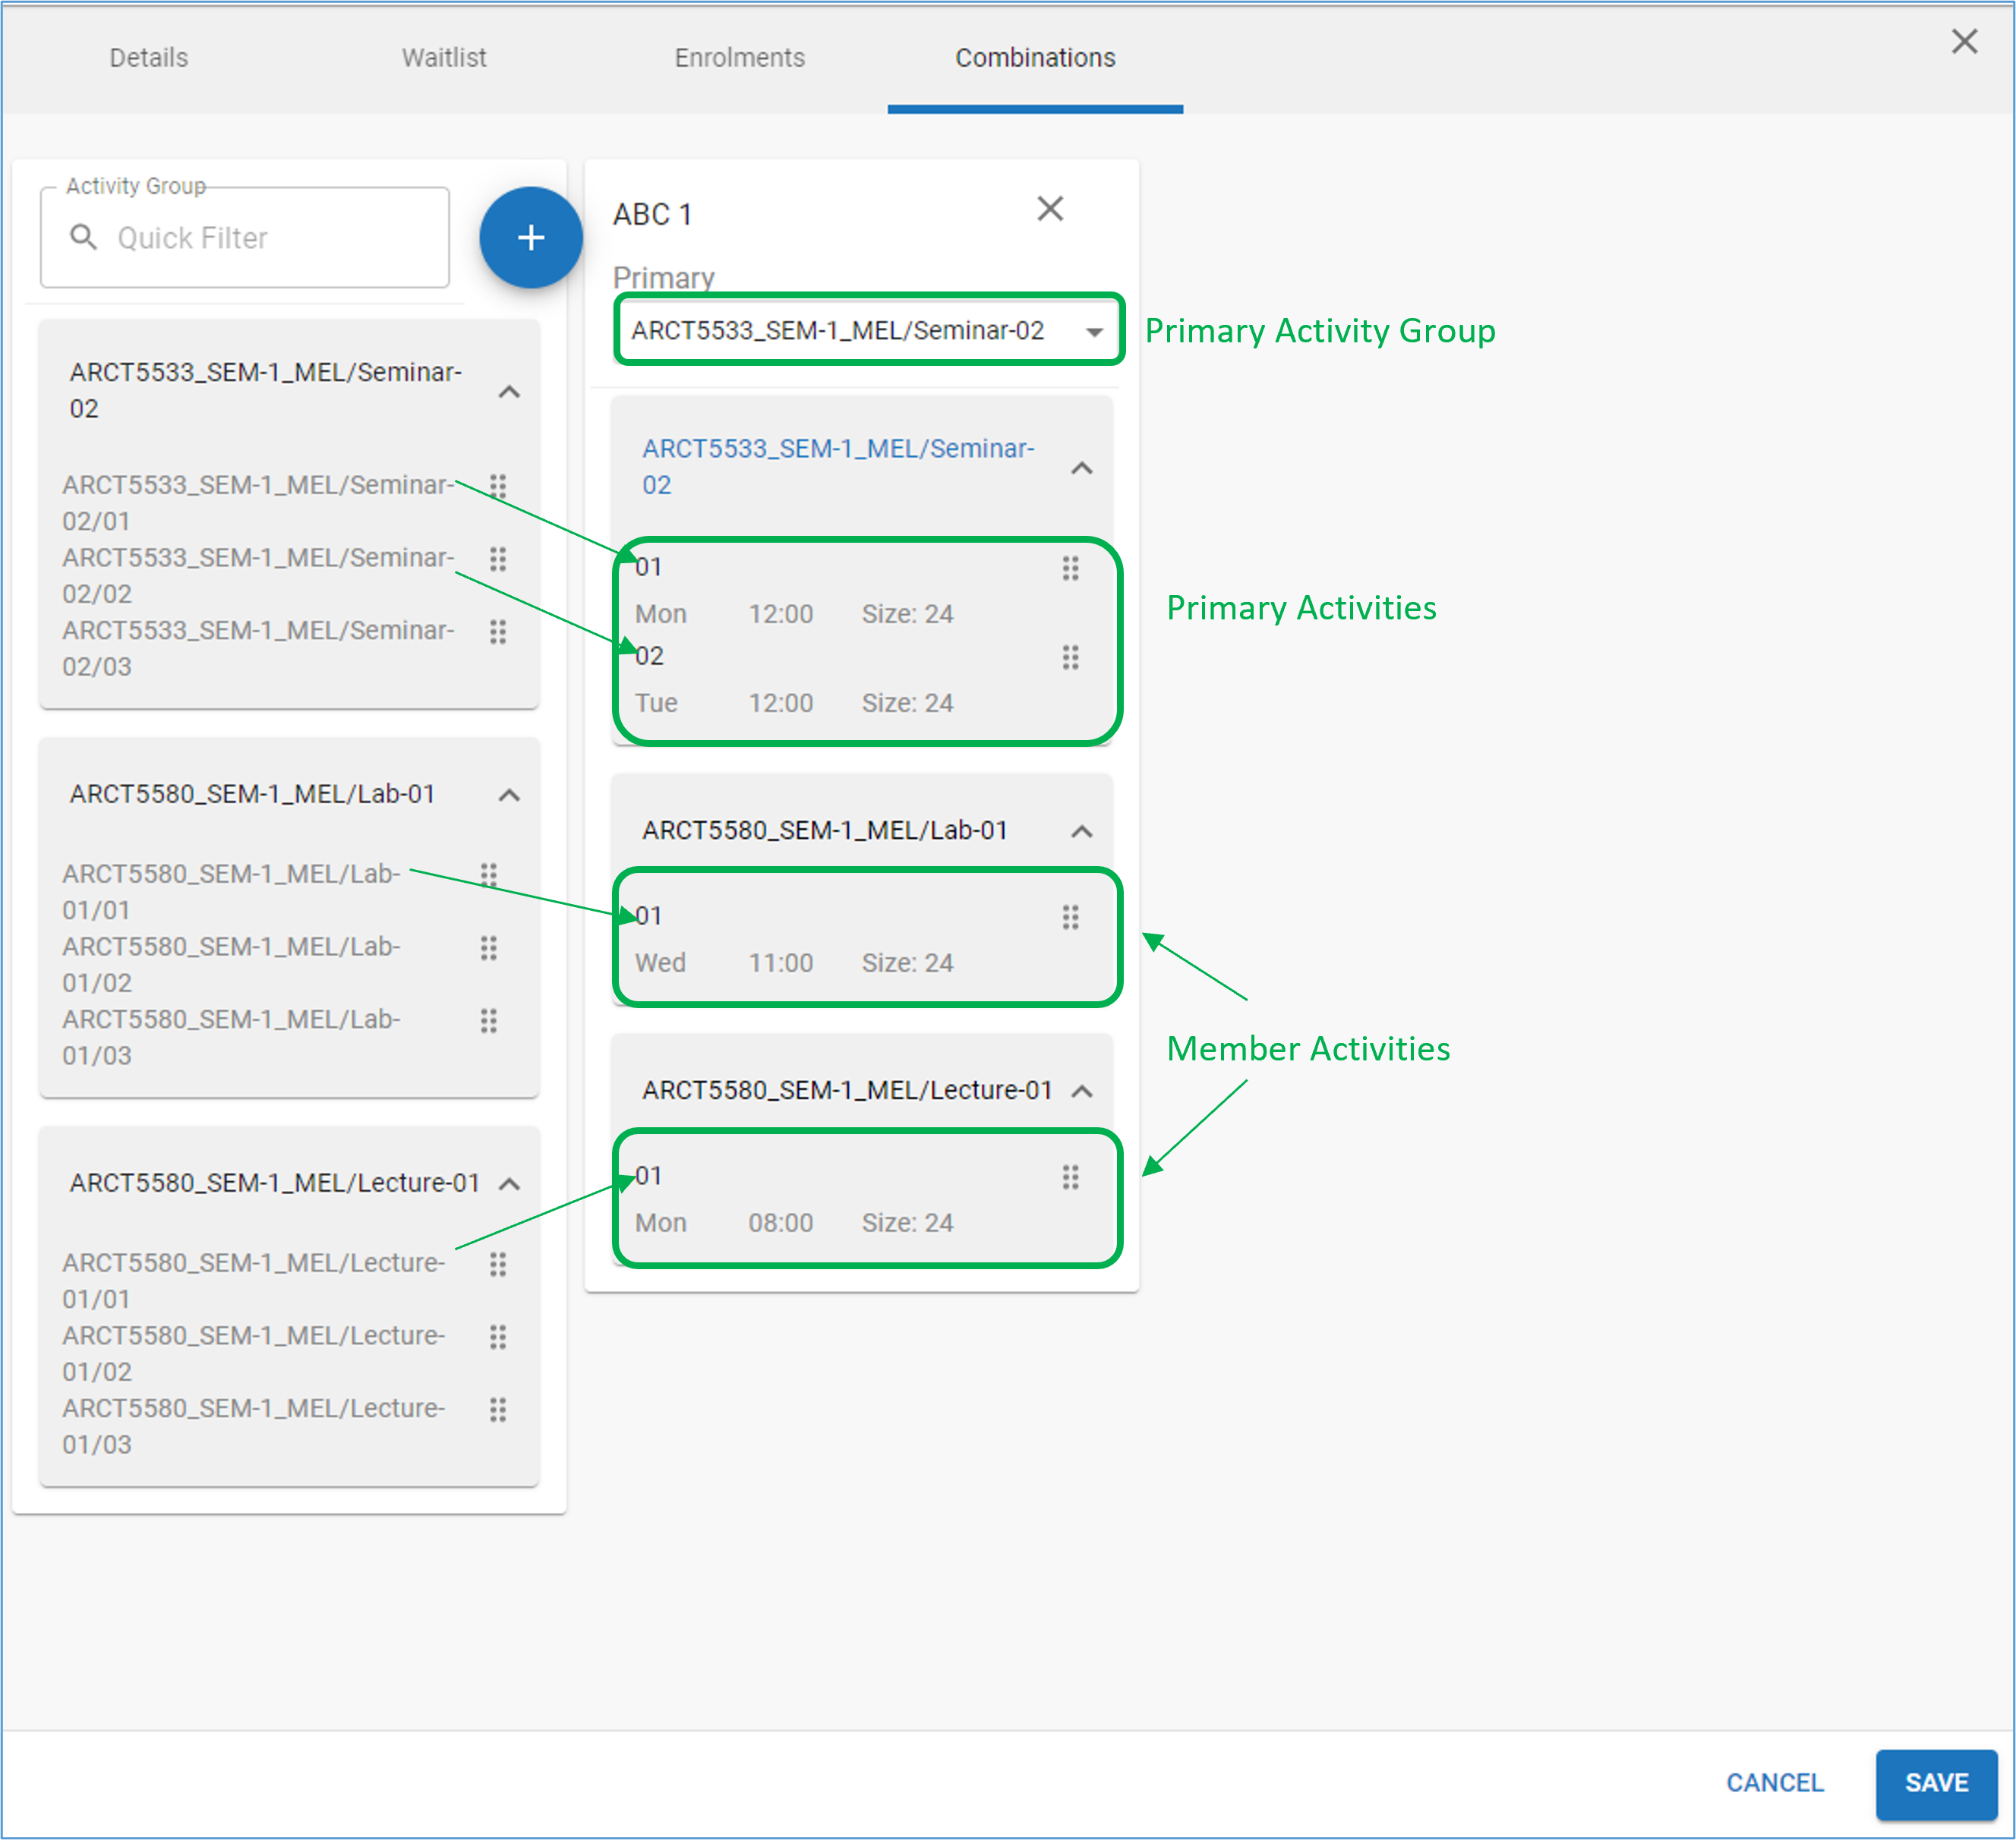
Task: Close the ABC 1 combination card
Action: [1050, 210]
